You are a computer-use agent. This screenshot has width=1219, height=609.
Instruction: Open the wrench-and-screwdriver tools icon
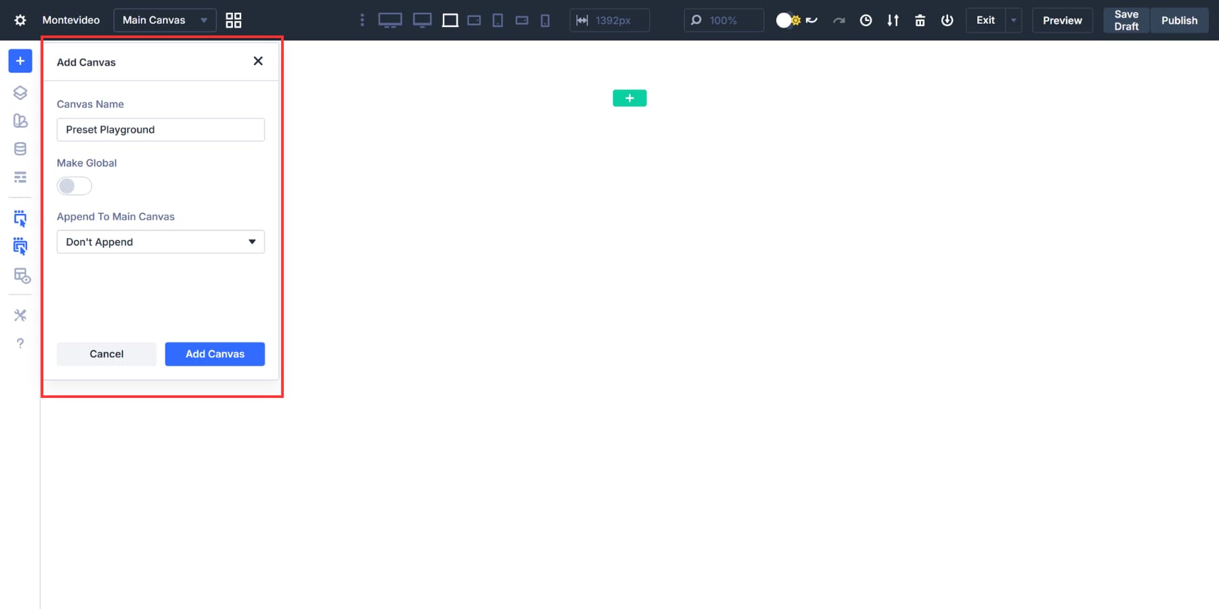pos(20,315)
